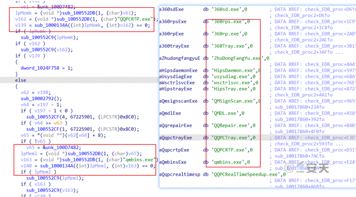Click the sub_100552C9(lpMeml) call
356x197 pixels.
(55, 178)
